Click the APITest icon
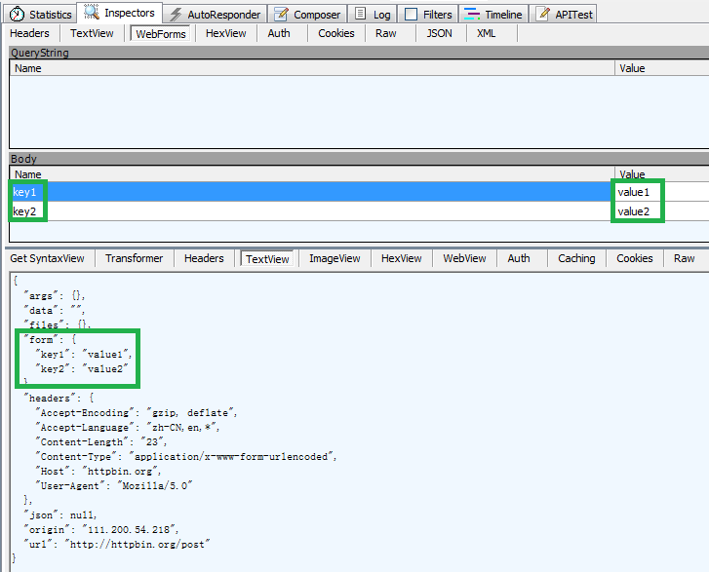The height and width of the screenshot is (572, 709). (543, 14)
